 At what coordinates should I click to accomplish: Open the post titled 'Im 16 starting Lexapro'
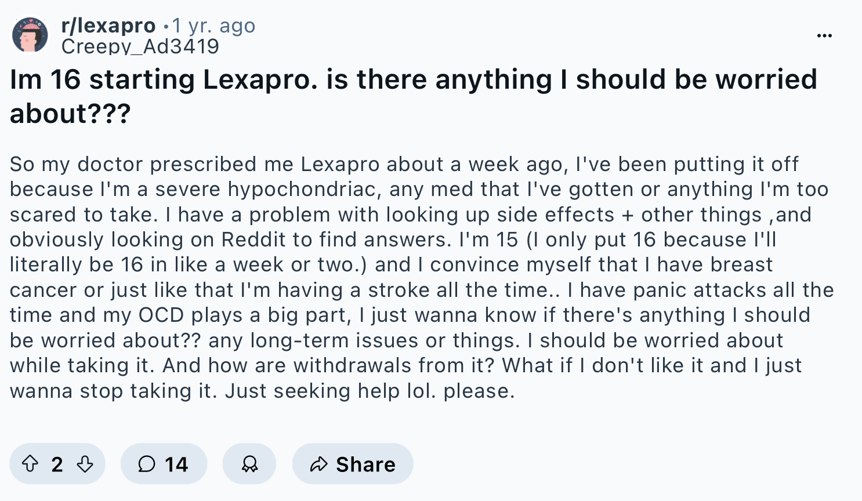[414, 96]
